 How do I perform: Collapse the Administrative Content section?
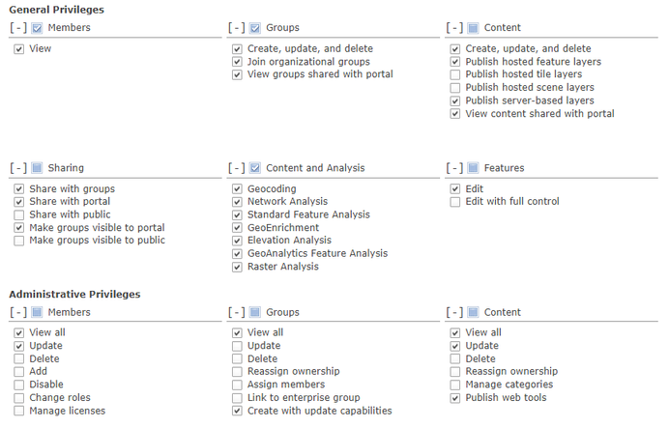[x=455, y=313]
